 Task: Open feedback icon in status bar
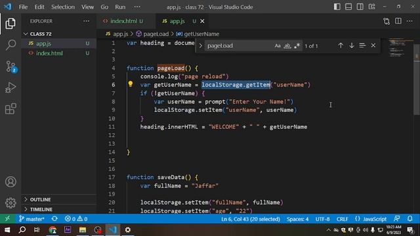pyautogui.click(x=397, y=219)
